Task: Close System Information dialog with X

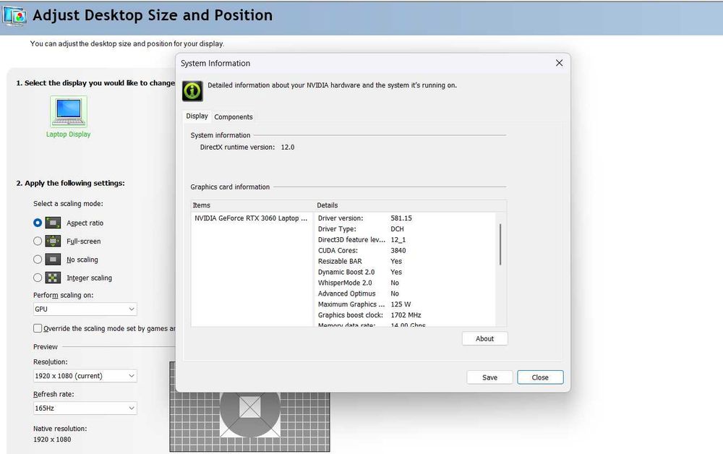Action: tap(559, 63)
